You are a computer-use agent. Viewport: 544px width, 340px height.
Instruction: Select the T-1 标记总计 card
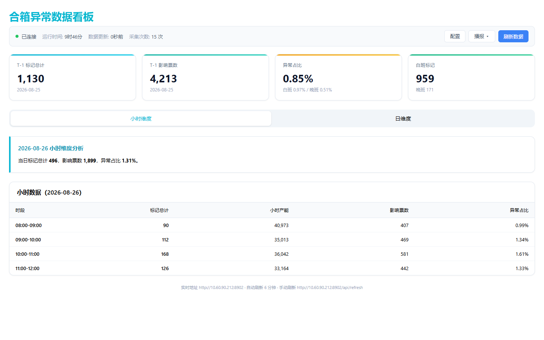(73, 77)
